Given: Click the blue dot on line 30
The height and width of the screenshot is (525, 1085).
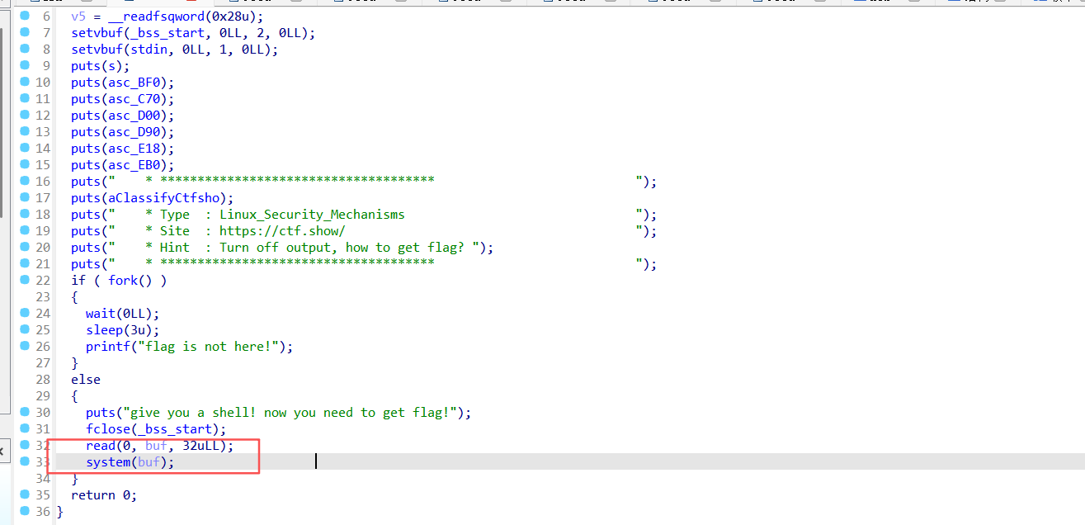Looking at the screenshot, I should 25,412.
